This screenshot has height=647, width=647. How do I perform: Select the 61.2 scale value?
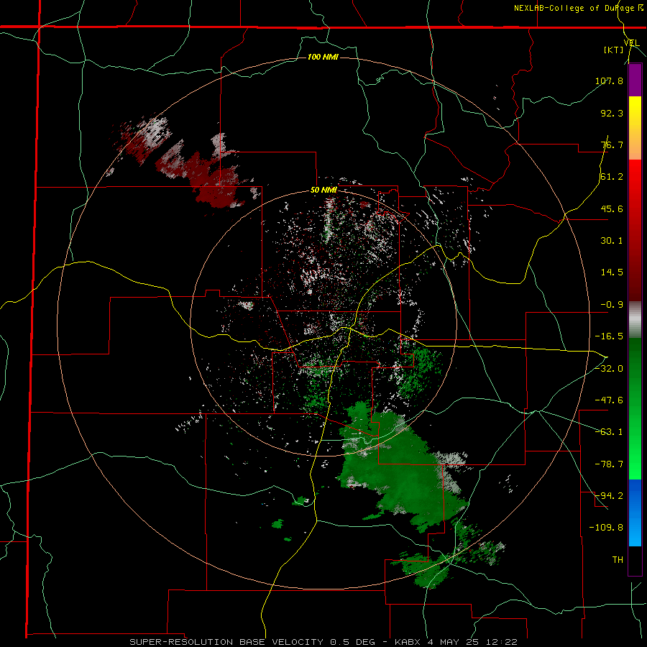[612, 177]
